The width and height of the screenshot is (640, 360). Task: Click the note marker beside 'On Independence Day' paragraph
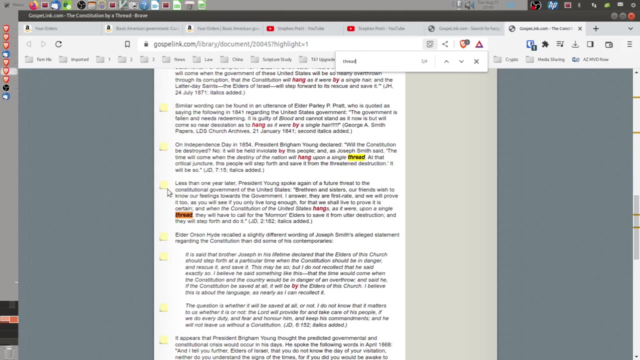(x=163, y=146)
